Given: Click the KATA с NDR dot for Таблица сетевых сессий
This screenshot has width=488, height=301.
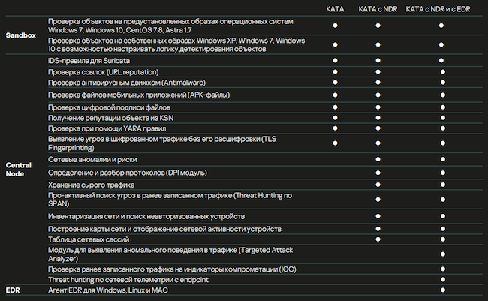Looking at the screenshot, I should pyautogui.click(x=378, y=239).
